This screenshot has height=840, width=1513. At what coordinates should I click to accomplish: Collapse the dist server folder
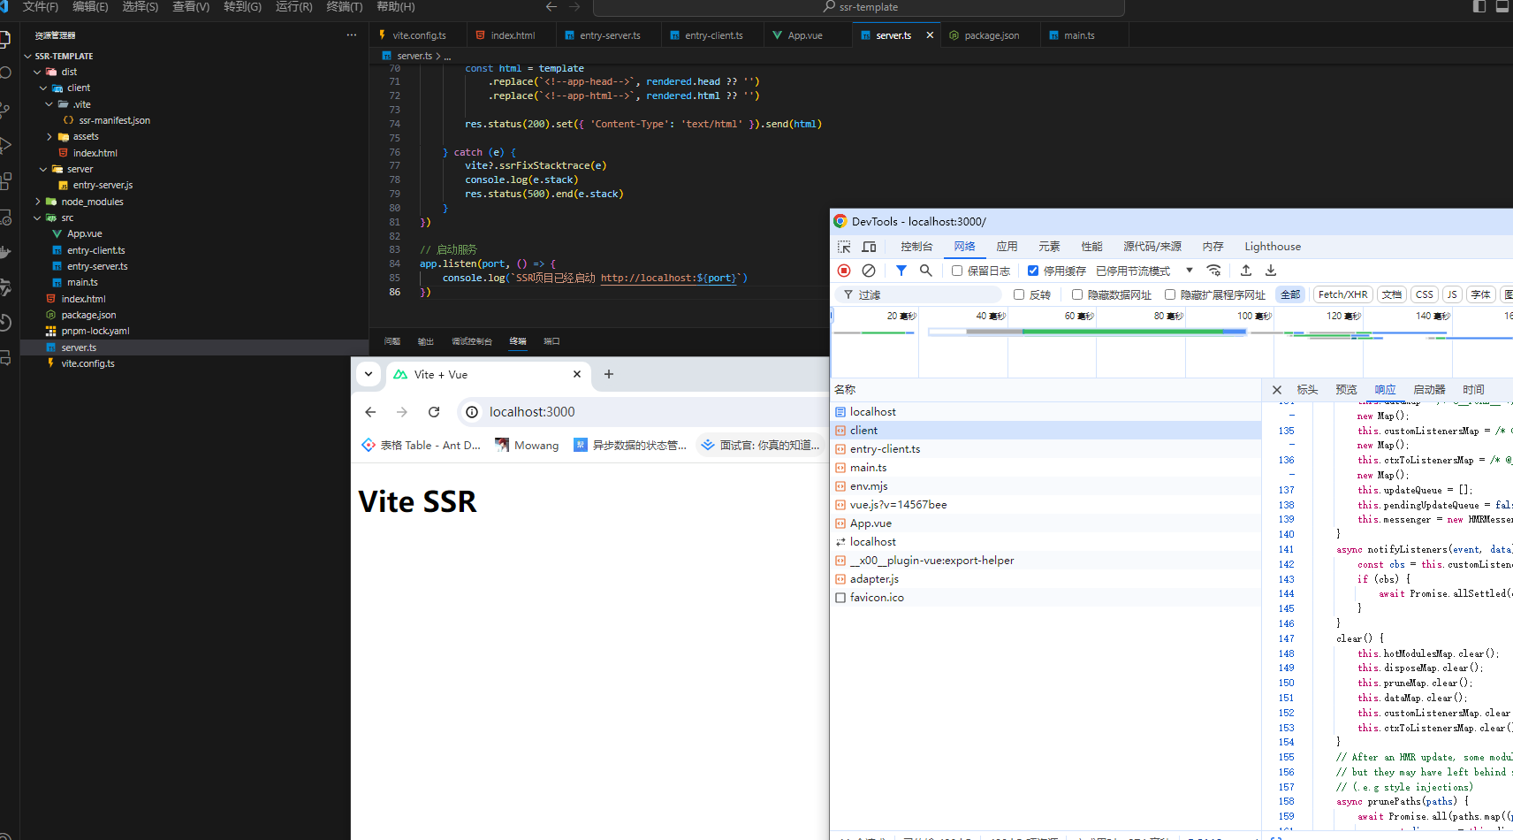point(43,169)
